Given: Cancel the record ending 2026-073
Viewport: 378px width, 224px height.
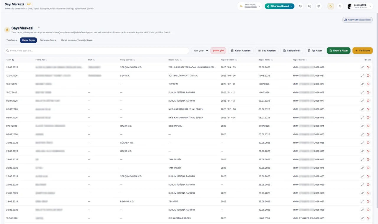Looking at the screenshot, I should pos(368,134).
